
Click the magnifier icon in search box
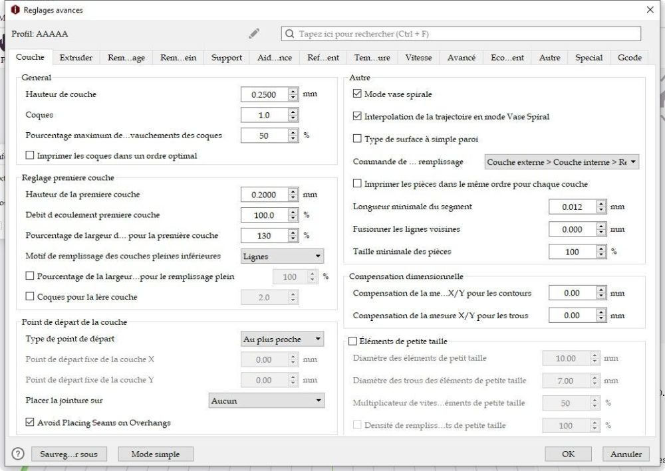pyautogui.click(x=290, y=34)
